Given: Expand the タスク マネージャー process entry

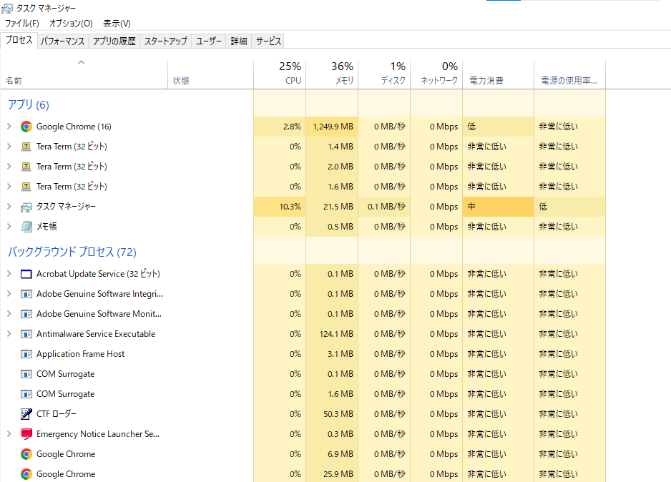Looking at the screenshot, I should click(x=9, y=207).
